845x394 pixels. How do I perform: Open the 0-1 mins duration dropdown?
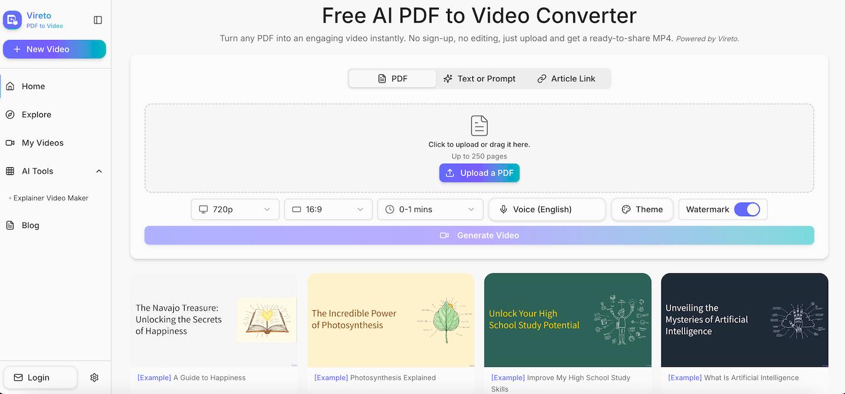click(430, 209)
